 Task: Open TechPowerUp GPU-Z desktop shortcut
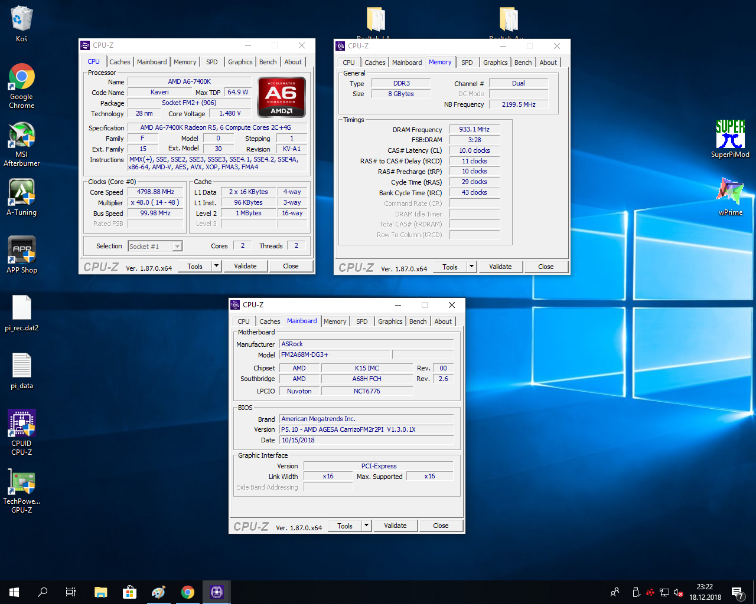(x=21, y=490)
